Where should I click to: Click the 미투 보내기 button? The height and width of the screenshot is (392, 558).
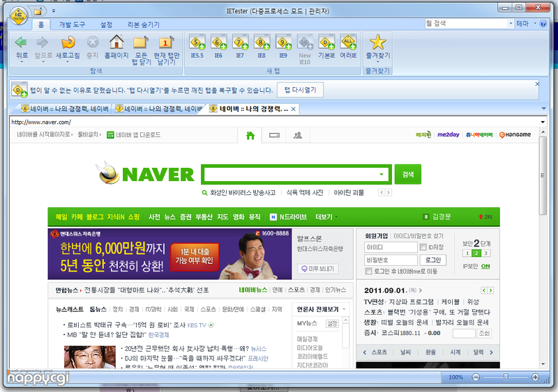click(318, 269)
